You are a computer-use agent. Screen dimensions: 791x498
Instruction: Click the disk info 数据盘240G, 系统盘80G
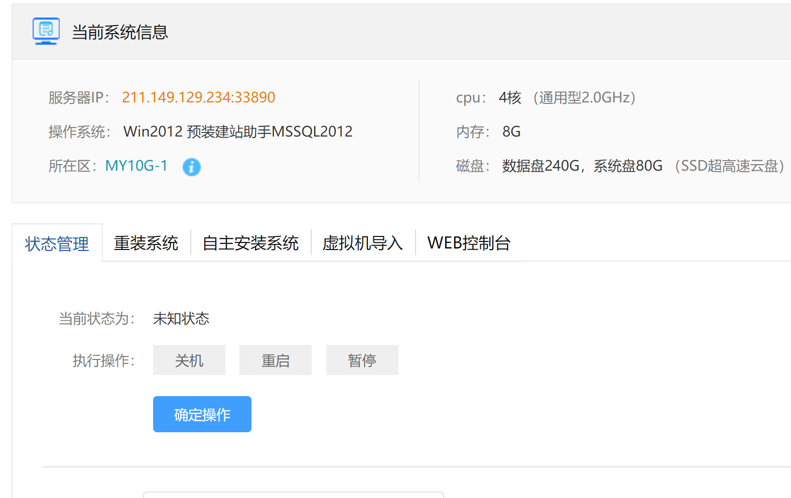582,166
